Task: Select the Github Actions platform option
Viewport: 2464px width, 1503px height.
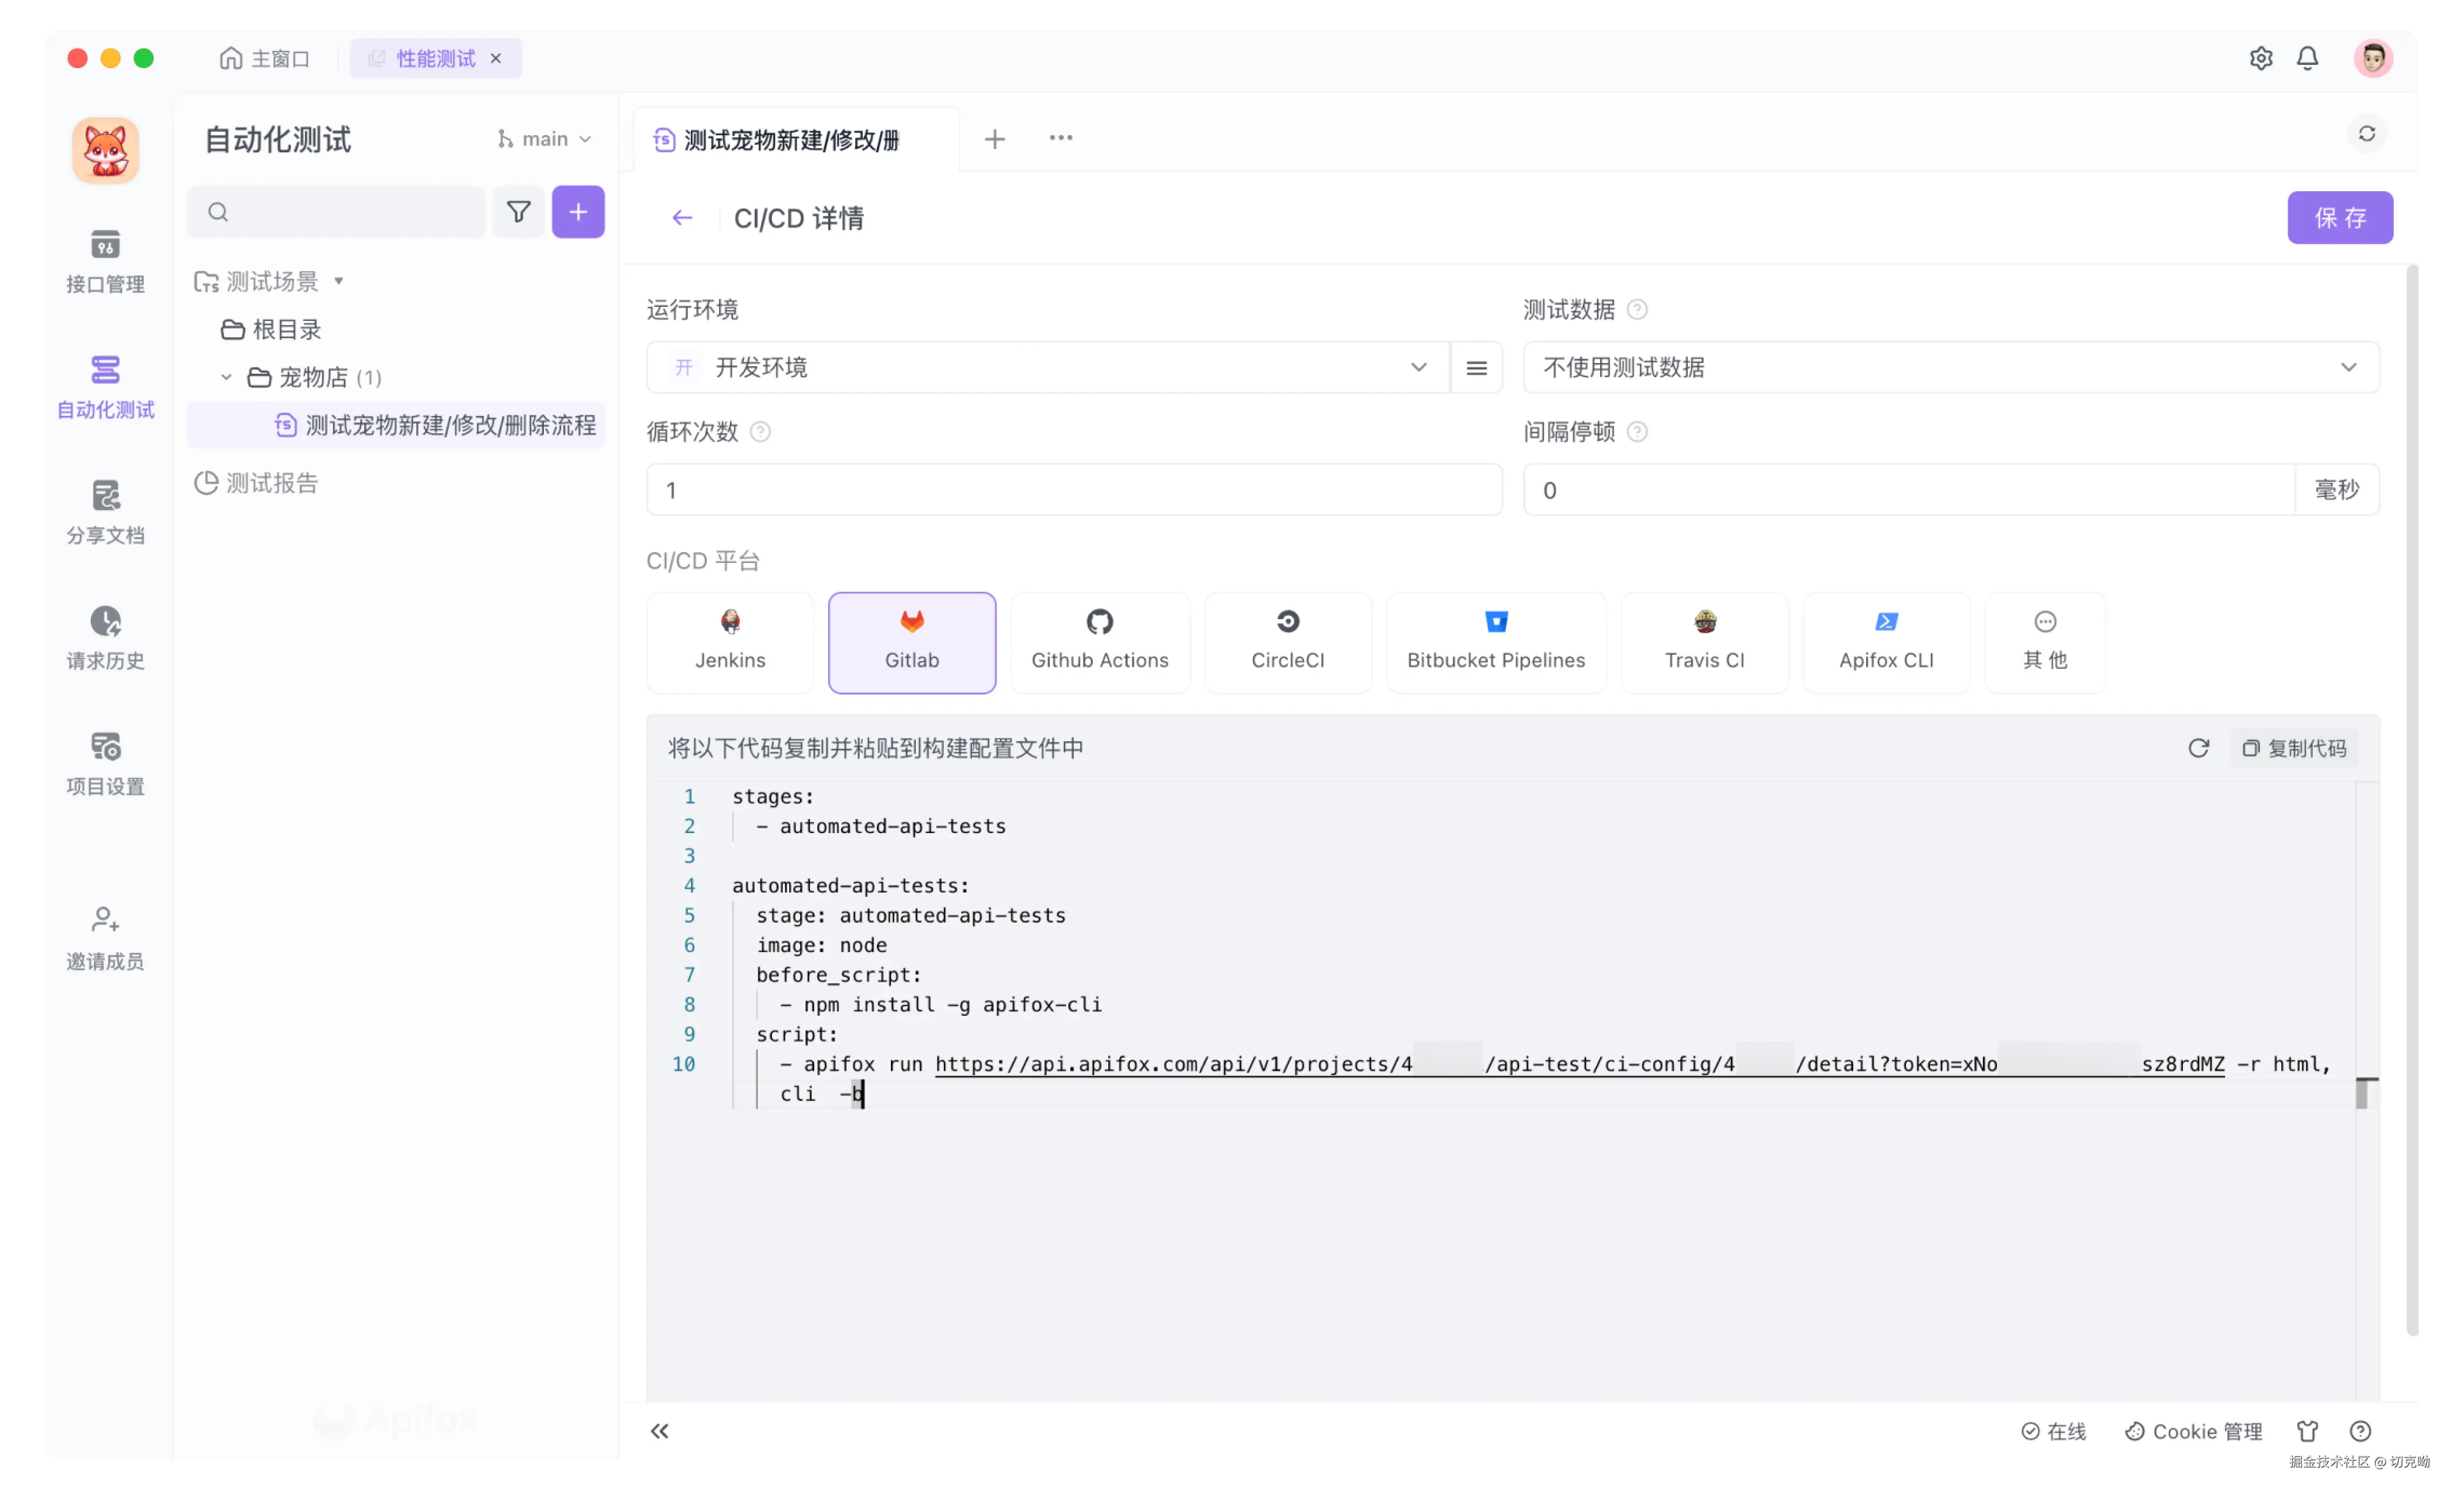Action: click(1099, 642)
